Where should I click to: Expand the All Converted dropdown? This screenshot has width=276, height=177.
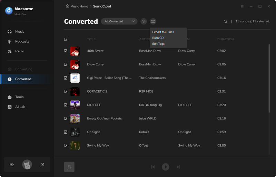119,21
